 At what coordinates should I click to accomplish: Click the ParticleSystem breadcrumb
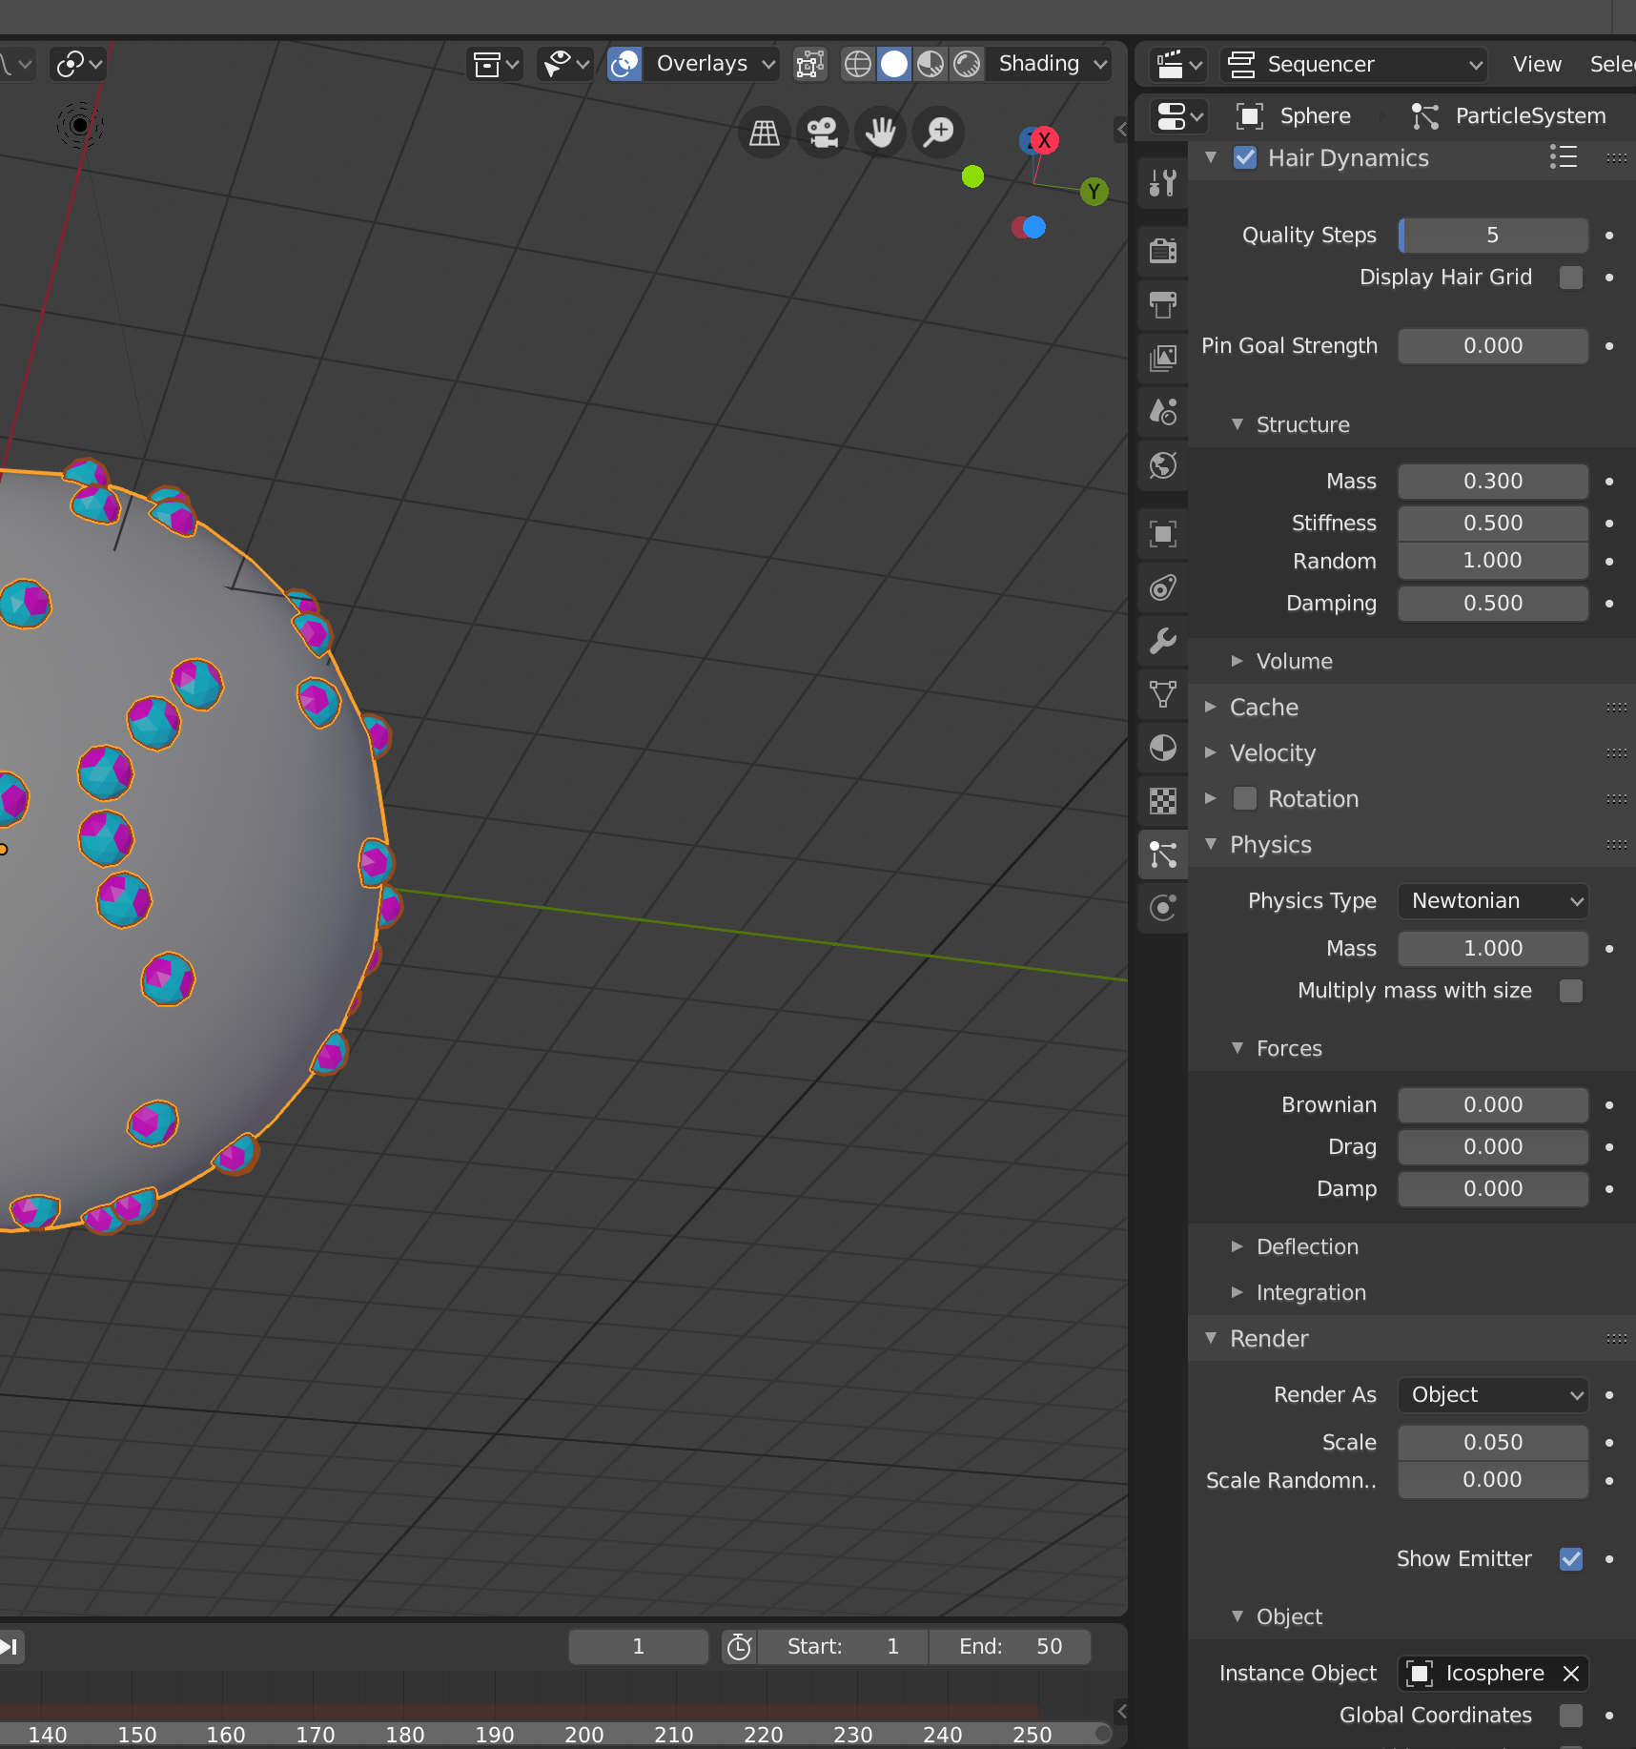pyautogui.click(x=1508, y=116)
